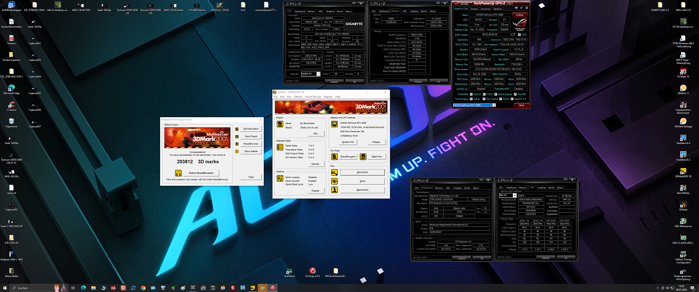Viewport: 699px width, 292px height.
Task: Click the Task View taskbar icon
Action: point(73,288)
